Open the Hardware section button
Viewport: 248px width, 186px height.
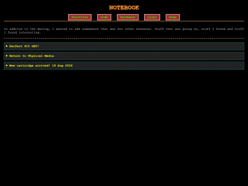coord(128,17)
